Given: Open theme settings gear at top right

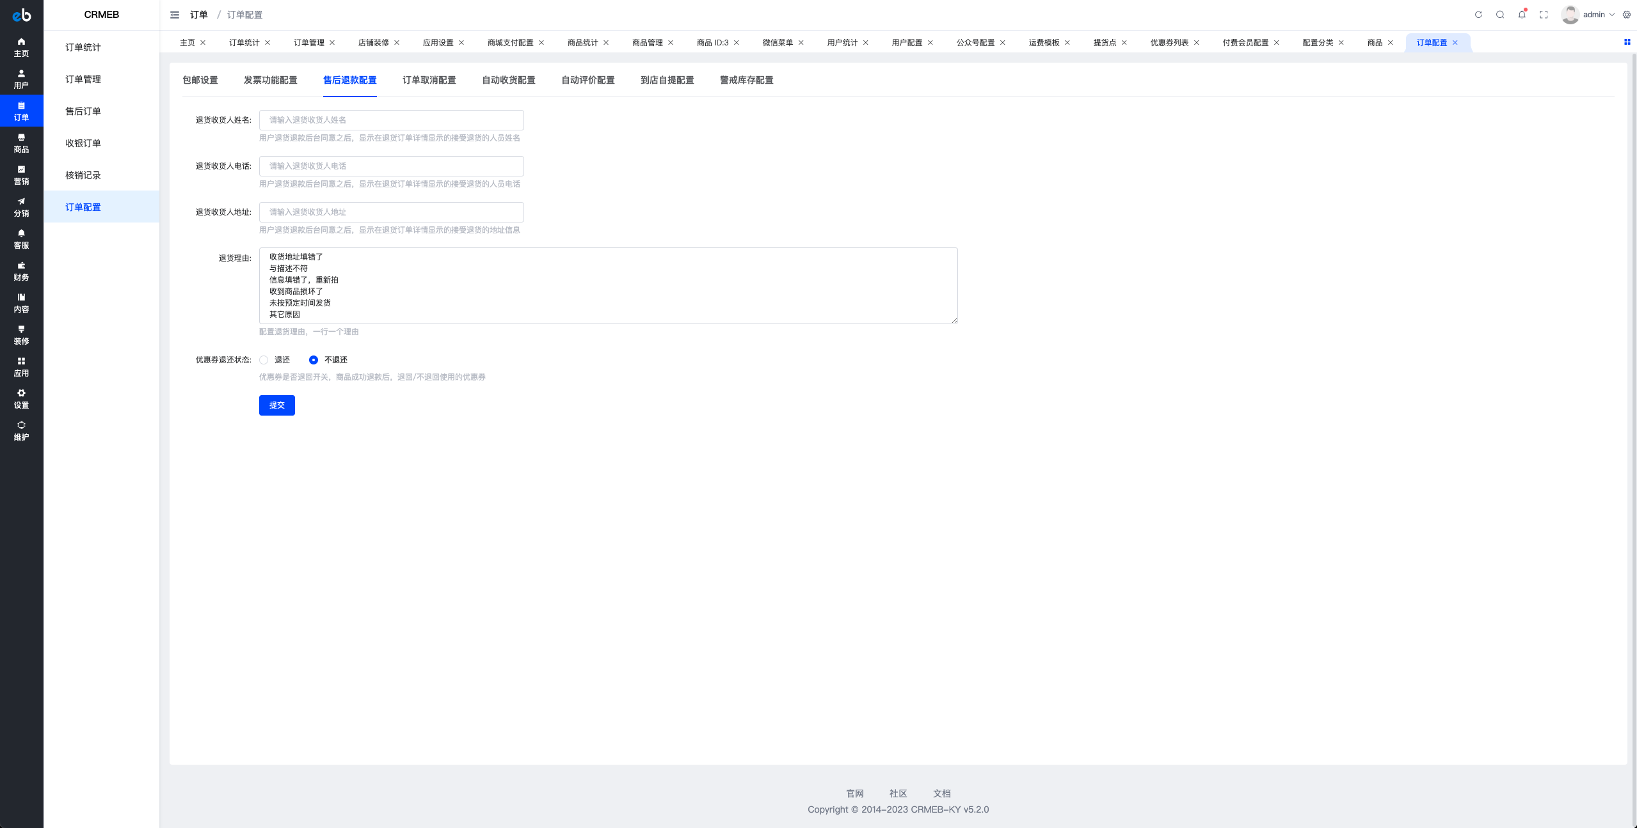Looking at the screenshot, I should (1627, 15).
